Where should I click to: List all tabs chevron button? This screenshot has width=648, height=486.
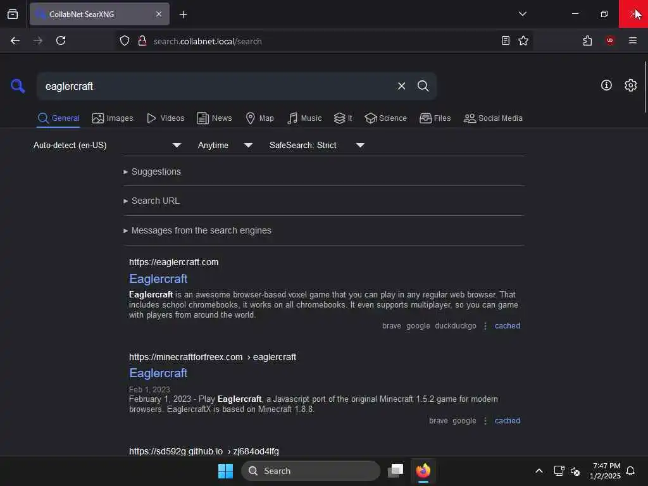(522, 14)
